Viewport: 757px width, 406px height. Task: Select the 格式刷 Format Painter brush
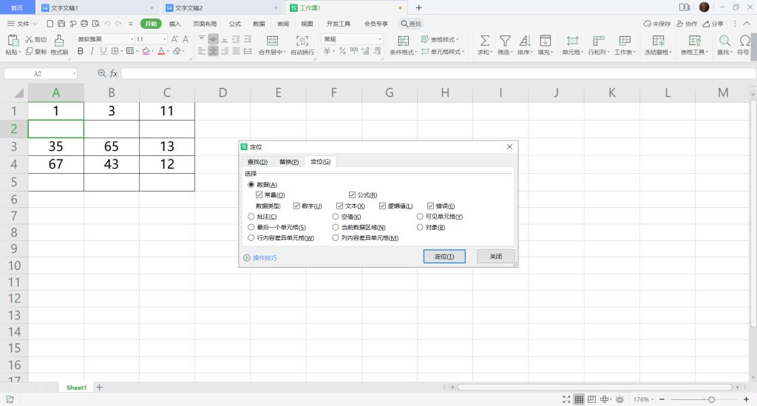[x=59, y=41]
